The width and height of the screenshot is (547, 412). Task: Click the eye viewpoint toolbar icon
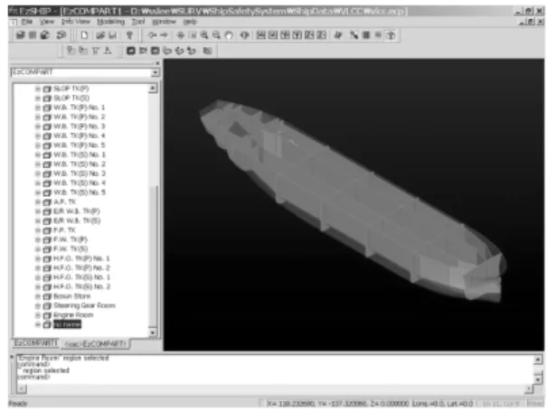(x=244, y=35)
